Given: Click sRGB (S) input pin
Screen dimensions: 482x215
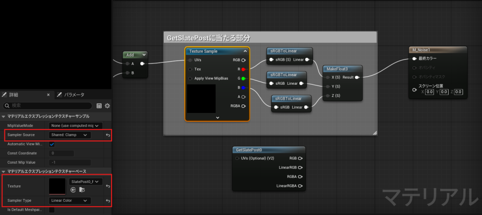Looking at the screenshot, I should [272, 60].
